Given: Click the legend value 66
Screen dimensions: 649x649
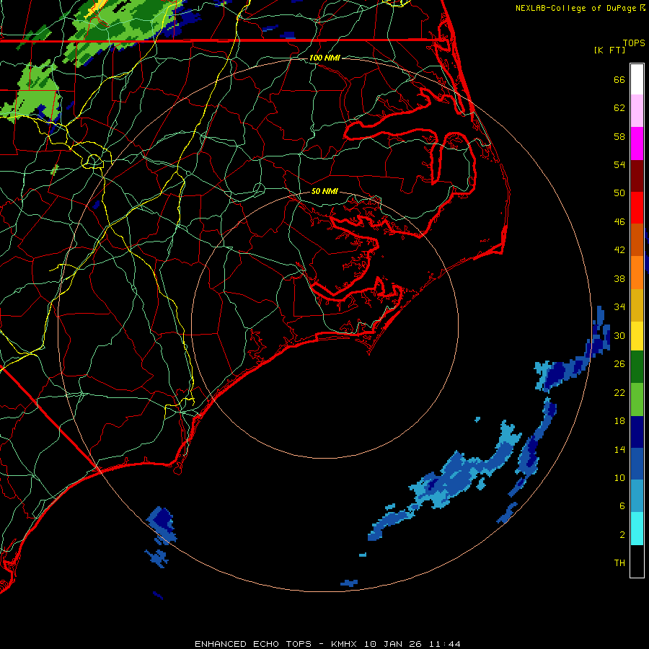Looking at the screenshot, I should (x=619, y=79).
